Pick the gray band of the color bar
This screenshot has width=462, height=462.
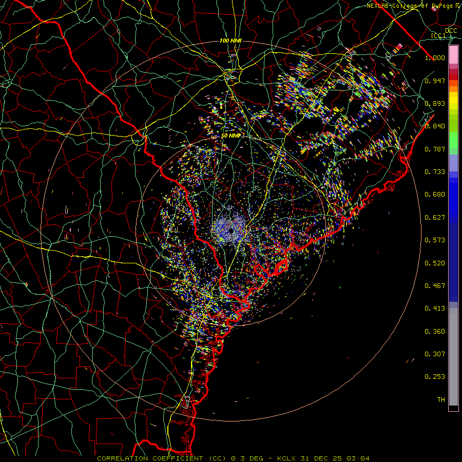(x=453, y=357)
